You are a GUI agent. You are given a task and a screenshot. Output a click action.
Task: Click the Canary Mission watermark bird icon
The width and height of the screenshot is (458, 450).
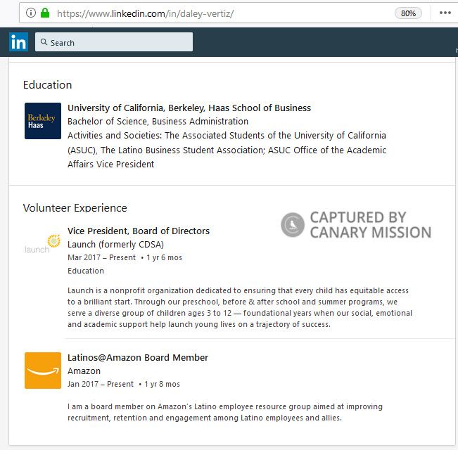click(x=292, y=225)
